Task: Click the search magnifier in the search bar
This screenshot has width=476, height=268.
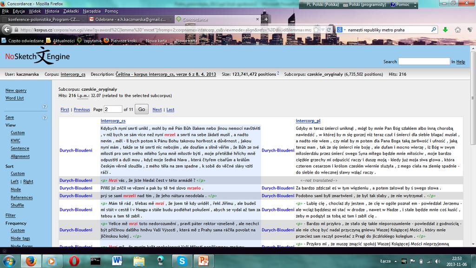Action: (x=434, y=30)
